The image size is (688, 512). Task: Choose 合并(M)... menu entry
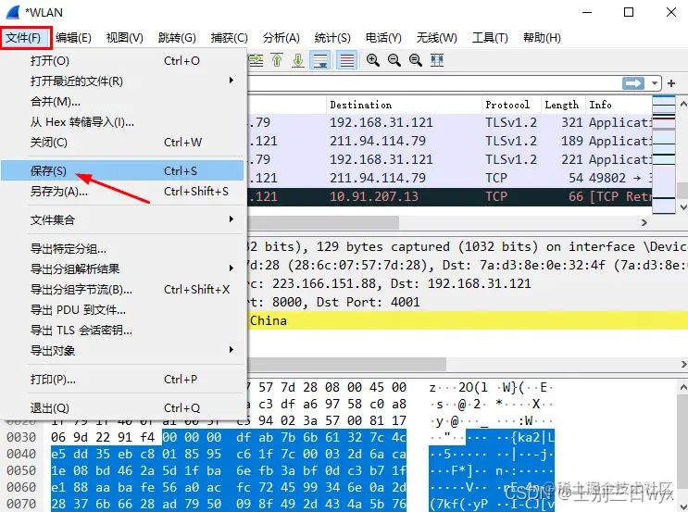pos(122,102)
